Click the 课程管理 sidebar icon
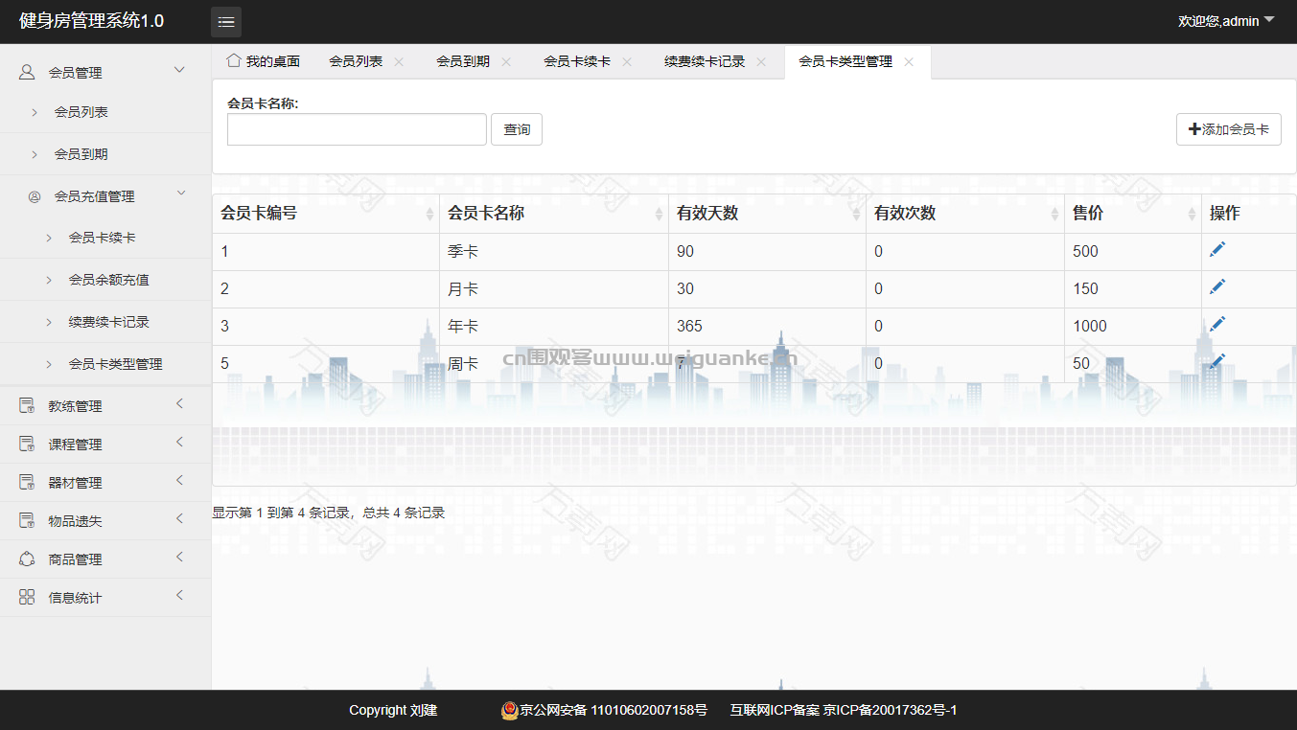Viewport: 1297px width, 730px height. (x=27, y=444)
